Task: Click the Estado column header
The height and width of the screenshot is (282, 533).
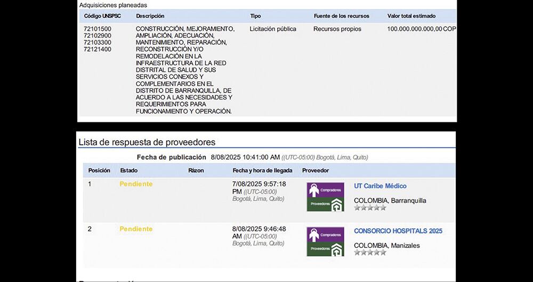Action: 129,170
